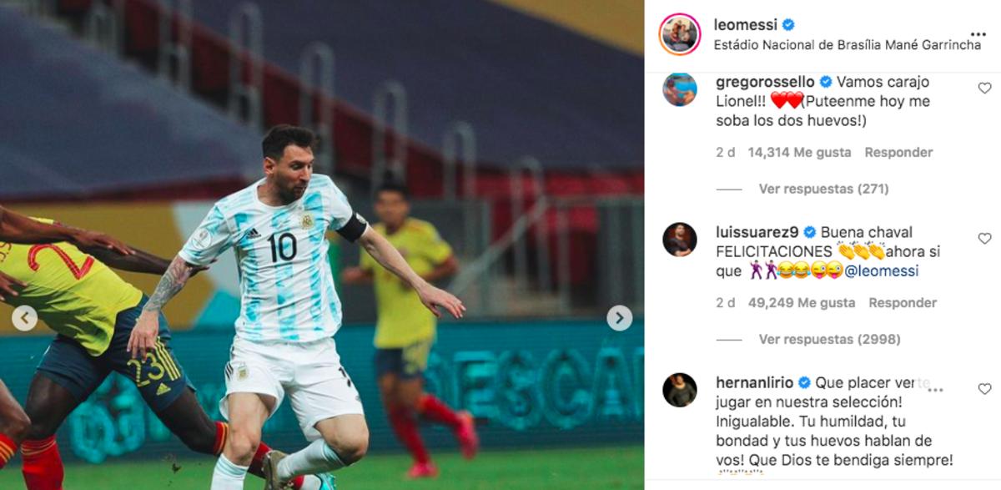
Task: Open options dots on hernanlirio's comment
Action: point(936,389)
